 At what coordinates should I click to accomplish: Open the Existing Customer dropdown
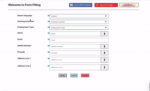point(79,22)
